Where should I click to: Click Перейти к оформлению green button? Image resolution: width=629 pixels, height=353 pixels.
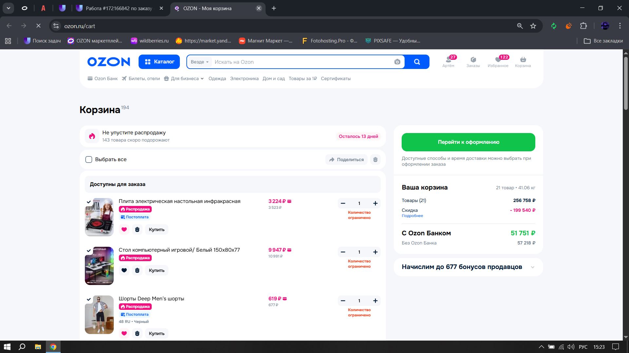(468, 142)
